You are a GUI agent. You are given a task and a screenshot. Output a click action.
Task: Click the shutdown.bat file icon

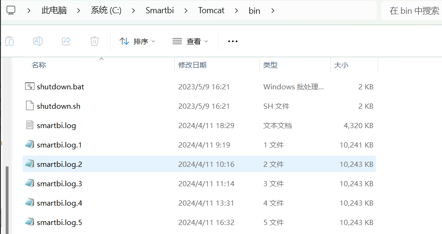[30, 86]
